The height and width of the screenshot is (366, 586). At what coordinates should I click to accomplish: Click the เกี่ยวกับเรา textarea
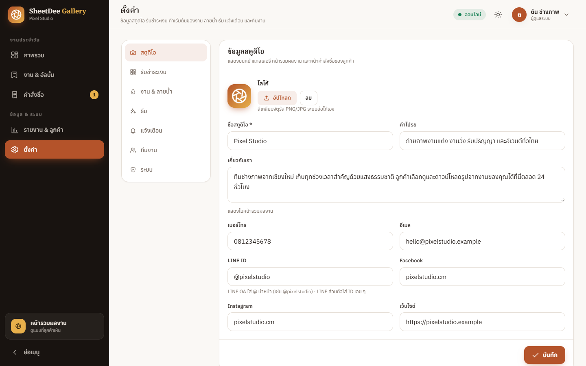396,185
